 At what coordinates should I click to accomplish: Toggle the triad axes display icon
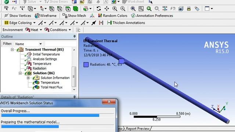point(92,15)
